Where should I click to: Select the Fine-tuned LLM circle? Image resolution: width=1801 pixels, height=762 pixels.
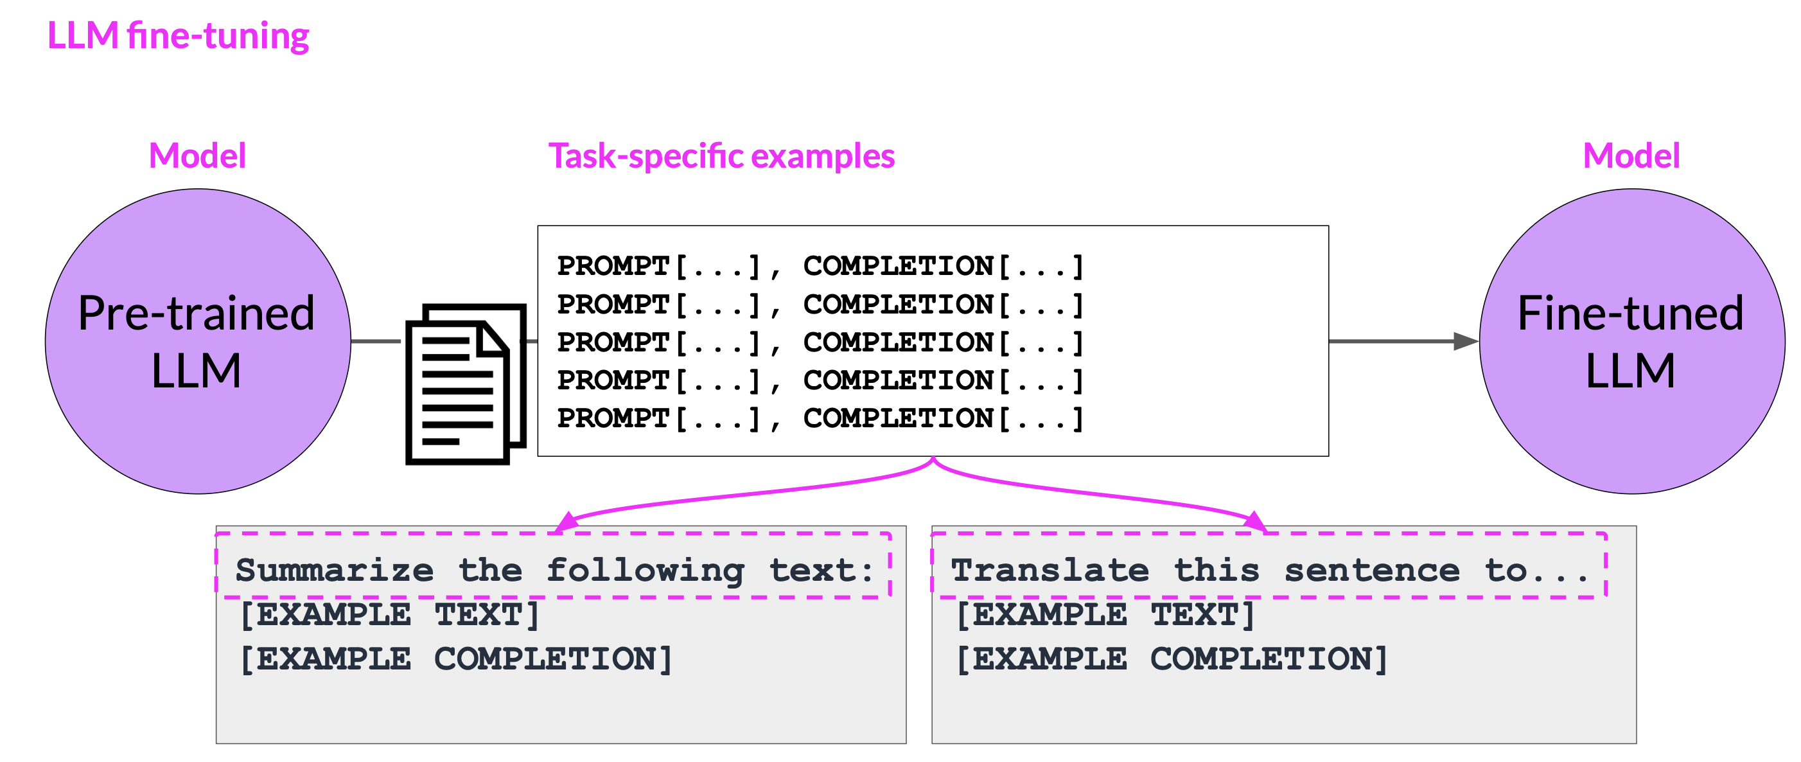tap(1632, 341)
